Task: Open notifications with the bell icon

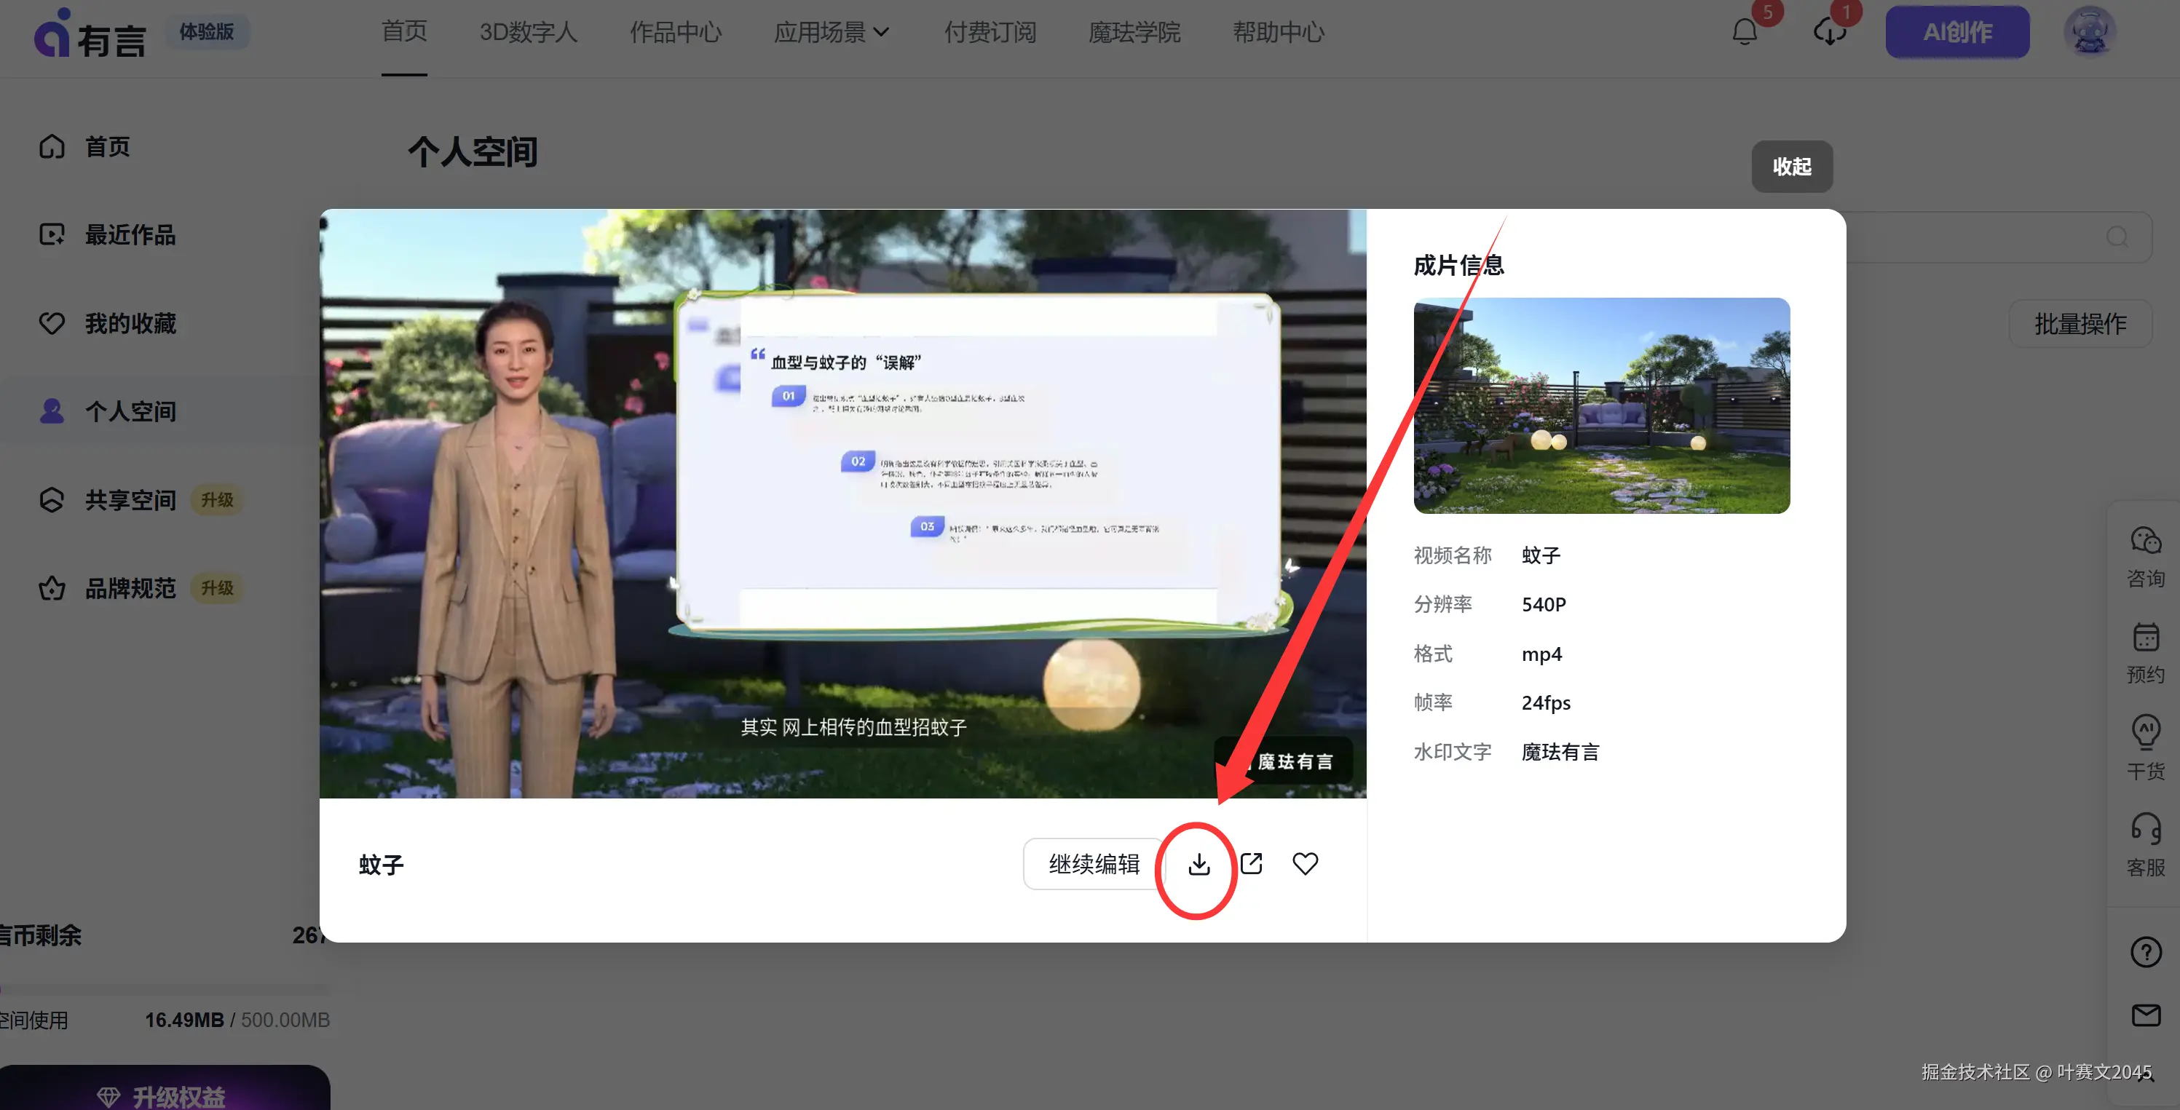Action: [x=1744, y=32]
